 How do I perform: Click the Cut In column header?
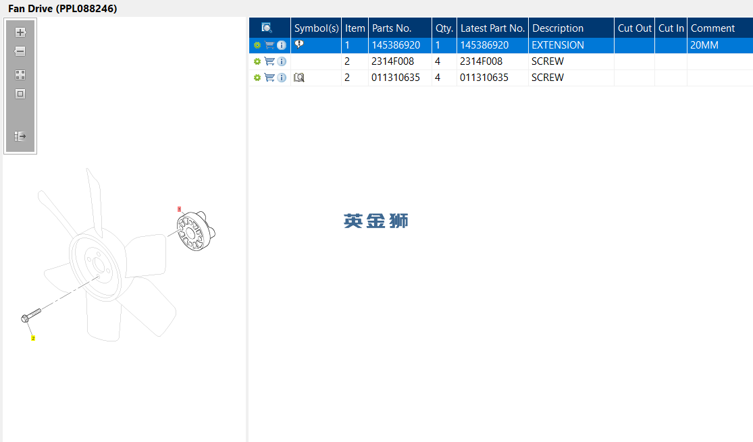[671, 28]
